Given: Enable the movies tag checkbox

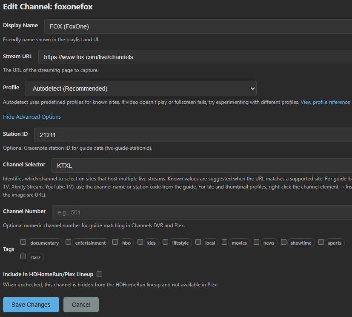Looking at the screenshot, I should tap(225, 242).
